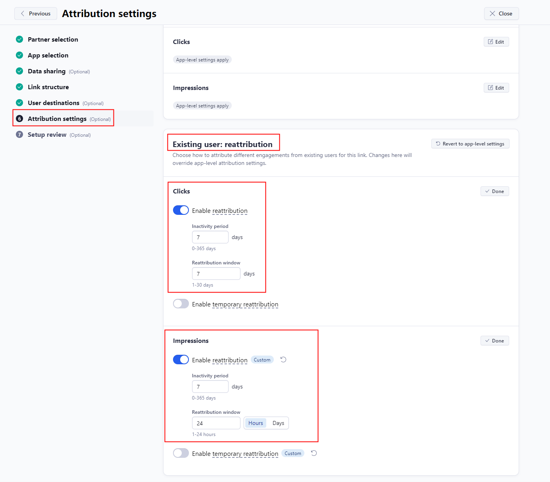
Task: Enable temporary reattribution toggle under Clicks
Action: tap(181, 304)
